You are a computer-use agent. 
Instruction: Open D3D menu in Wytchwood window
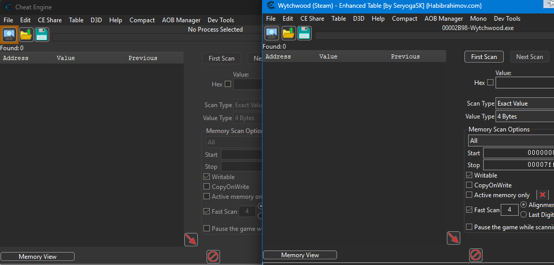359,19
